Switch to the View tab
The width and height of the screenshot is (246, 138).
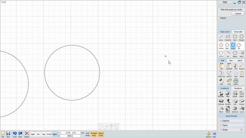coord(231,61)
